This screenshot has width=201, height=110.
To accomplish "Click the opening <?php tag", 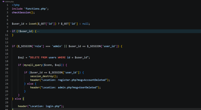I will [x=15, y=5].
